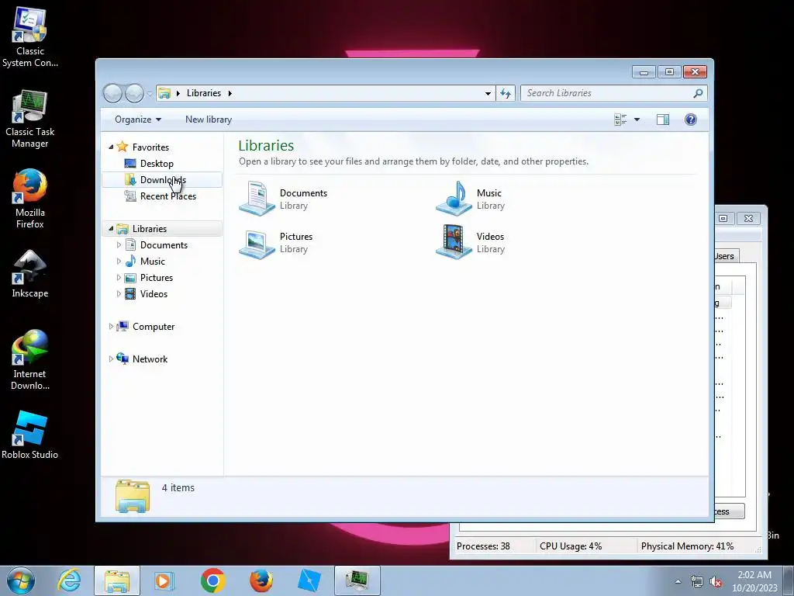794x596 pixels.
Task: Expand the Computer tree node
Action: 111,327
